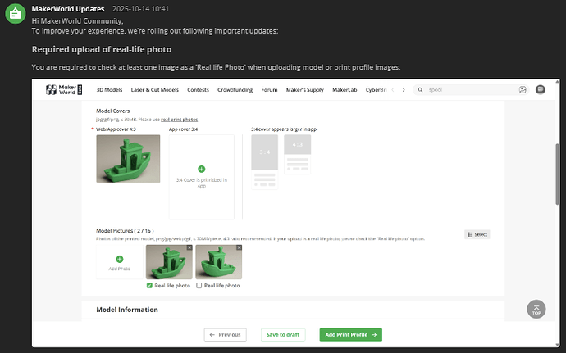
Task: Click the MakerWorld Updates avatar icon
Action: pos(15,14)
